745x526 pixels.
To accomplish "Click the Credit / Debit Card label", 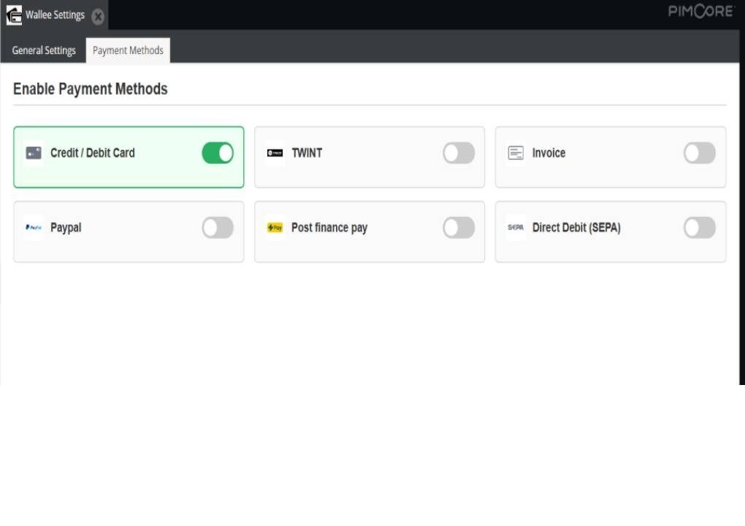I will coord(93,153).
